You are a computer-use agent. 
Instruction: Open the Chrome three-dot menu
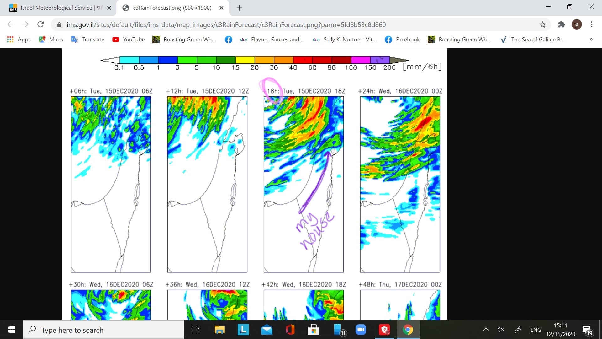coord(591,24)
